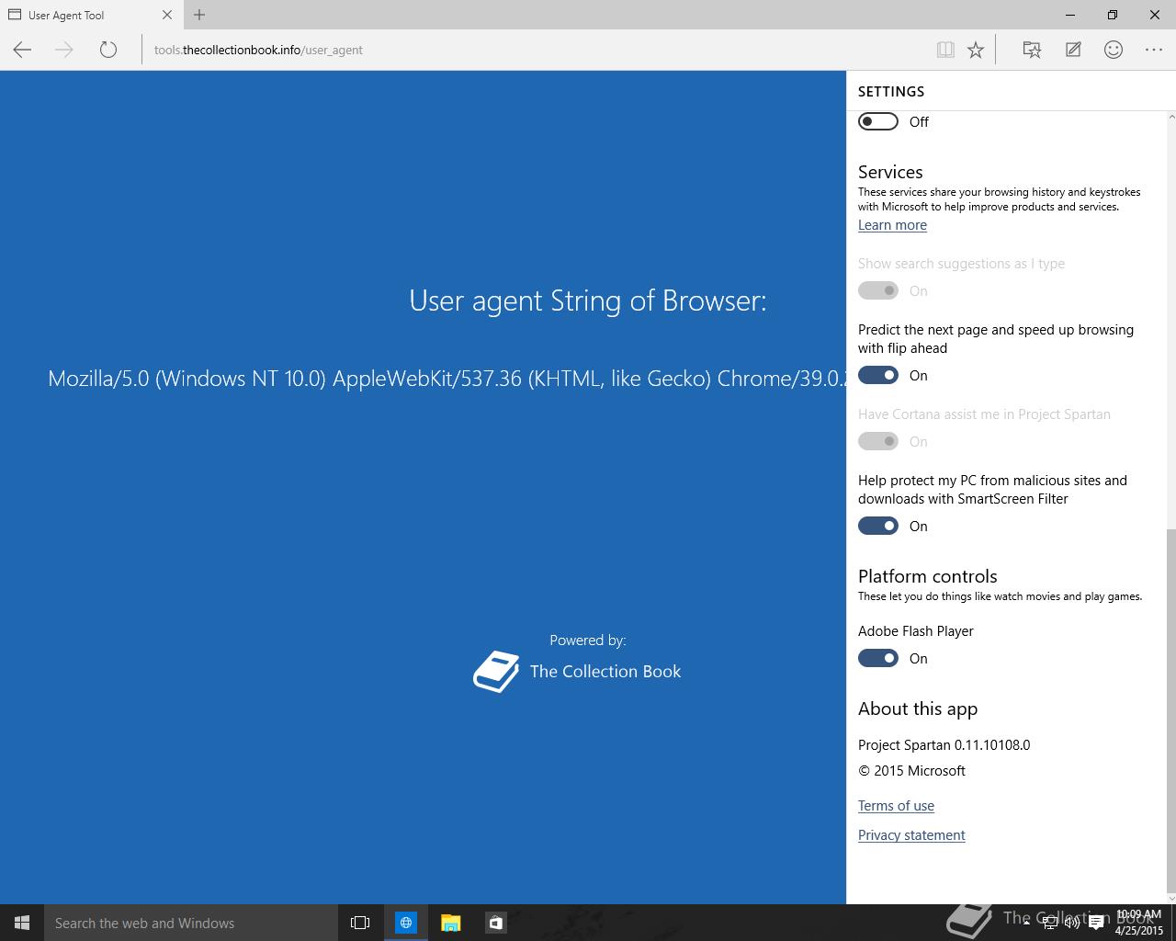Switch on the topmost Off toggle
This screenshot has width=1176, height=941.
[878, 121]
